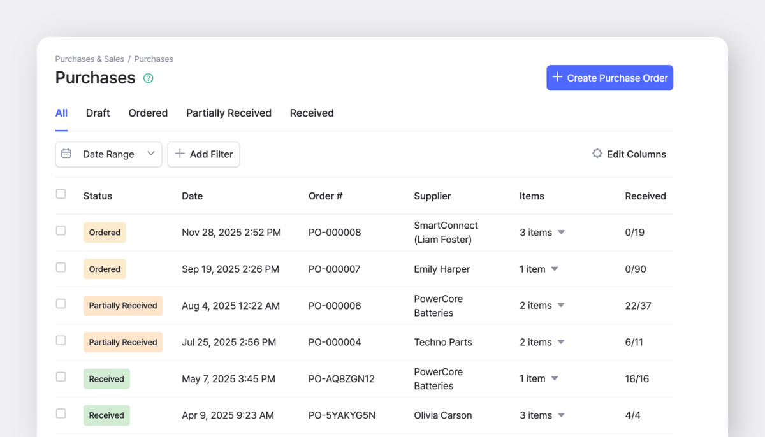Open the Partially Received tab
Image resolution: width=765 pixels, height=437 pixels.
(228, 113)
